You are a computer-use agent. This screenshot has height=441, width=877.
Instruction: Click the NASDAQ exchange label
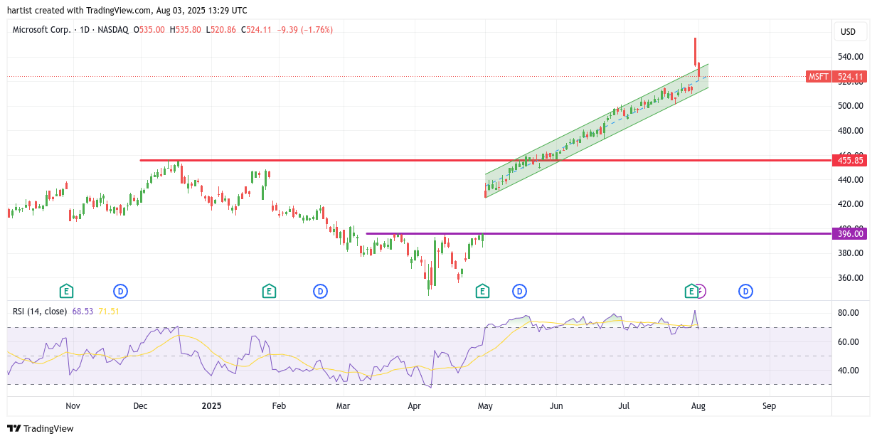113,30
